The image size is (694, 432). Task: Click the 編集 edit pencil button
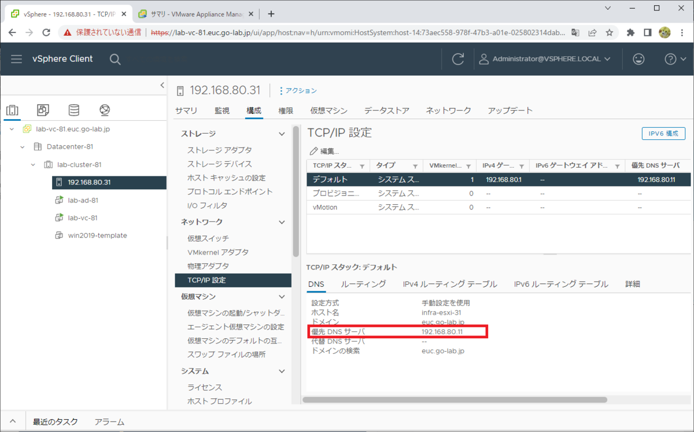click(324, 152)
